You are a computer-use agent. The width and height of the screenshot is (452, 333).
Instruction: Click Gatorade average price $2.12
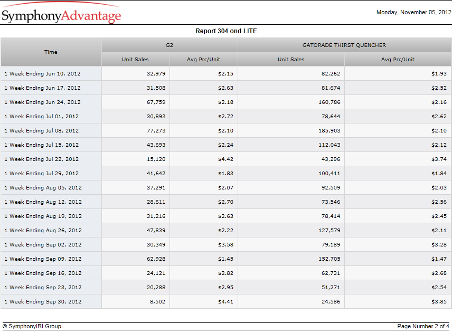439,145
